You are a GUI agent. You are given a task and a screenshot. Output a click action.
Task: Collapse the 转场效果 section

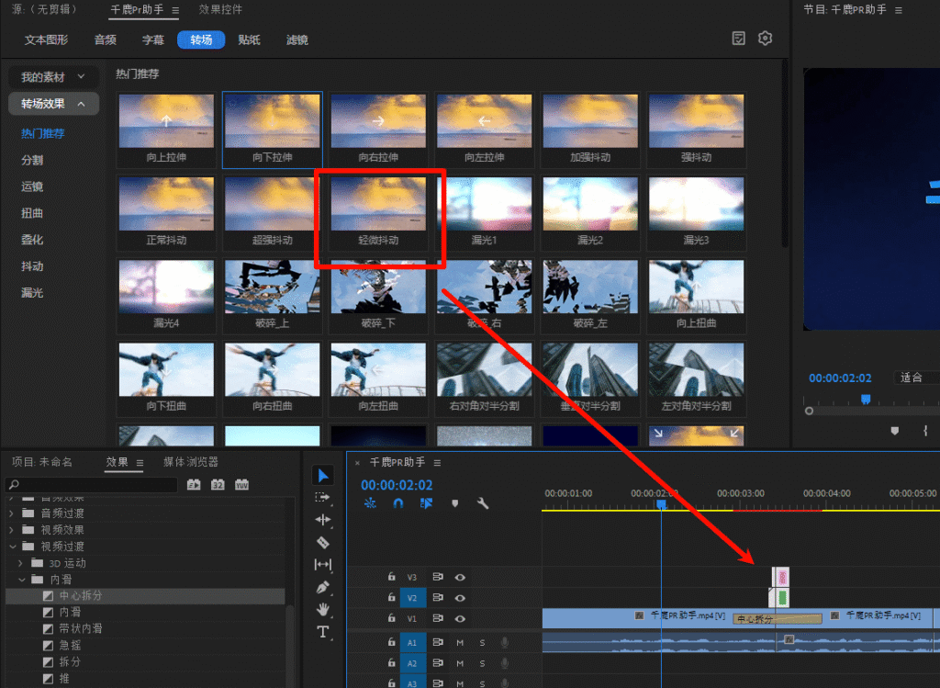click(82, 104)
